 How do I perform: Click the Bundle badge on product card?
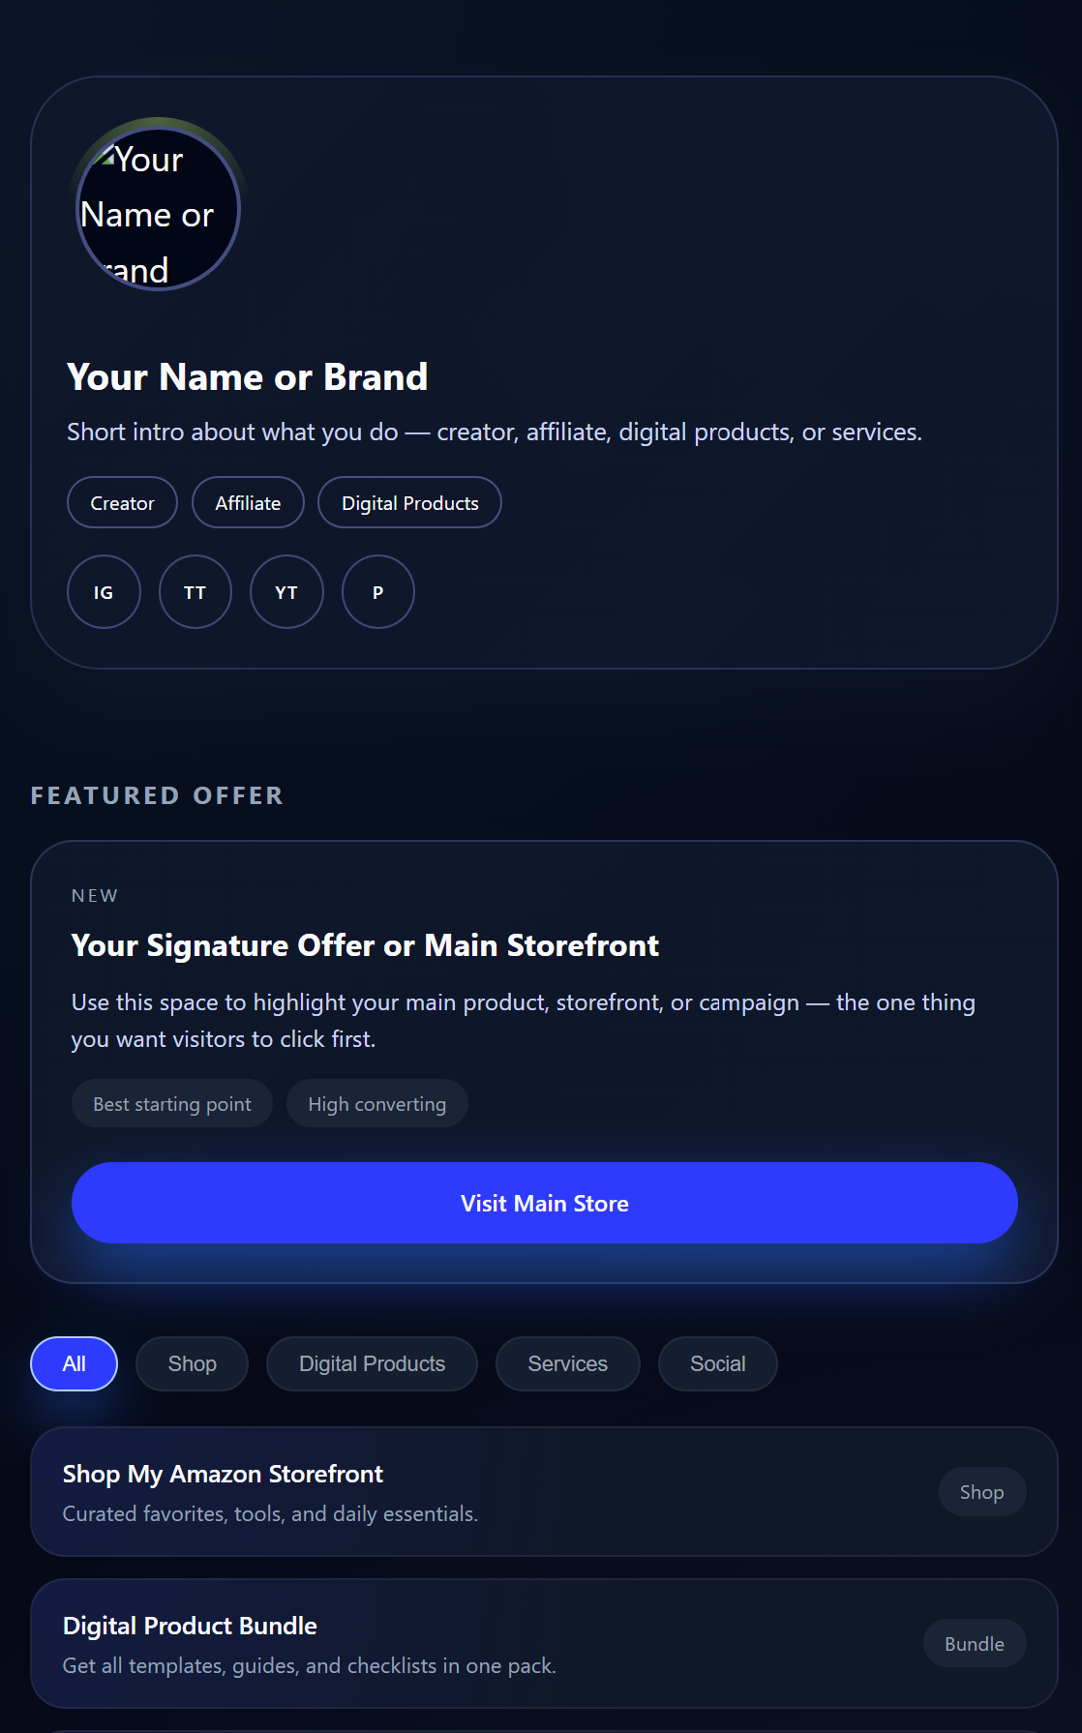pos(974,1644)
